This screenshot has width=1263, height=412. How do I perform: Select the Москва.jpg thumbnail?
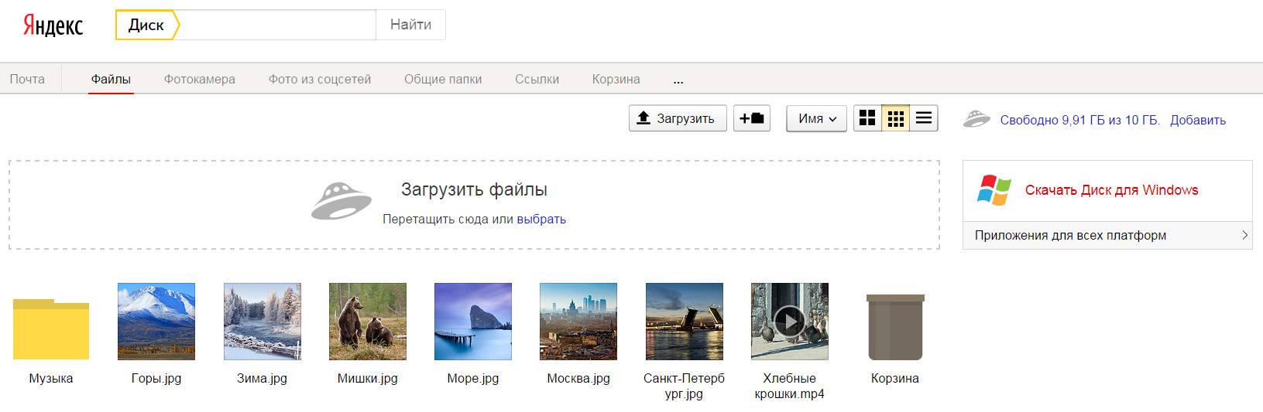[x=578, y=322]
